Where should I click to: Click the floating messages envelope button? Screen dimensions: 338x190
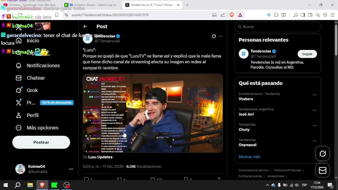[x=322, y=170]
